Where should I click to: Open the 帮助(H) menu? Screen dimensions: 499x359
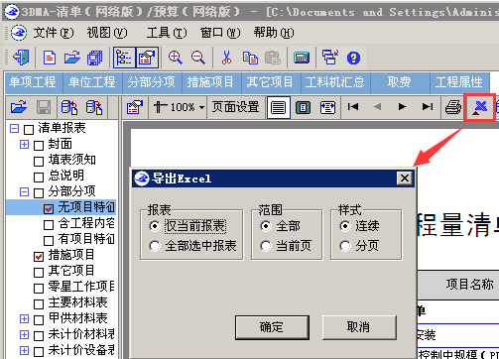click(274, 33)
